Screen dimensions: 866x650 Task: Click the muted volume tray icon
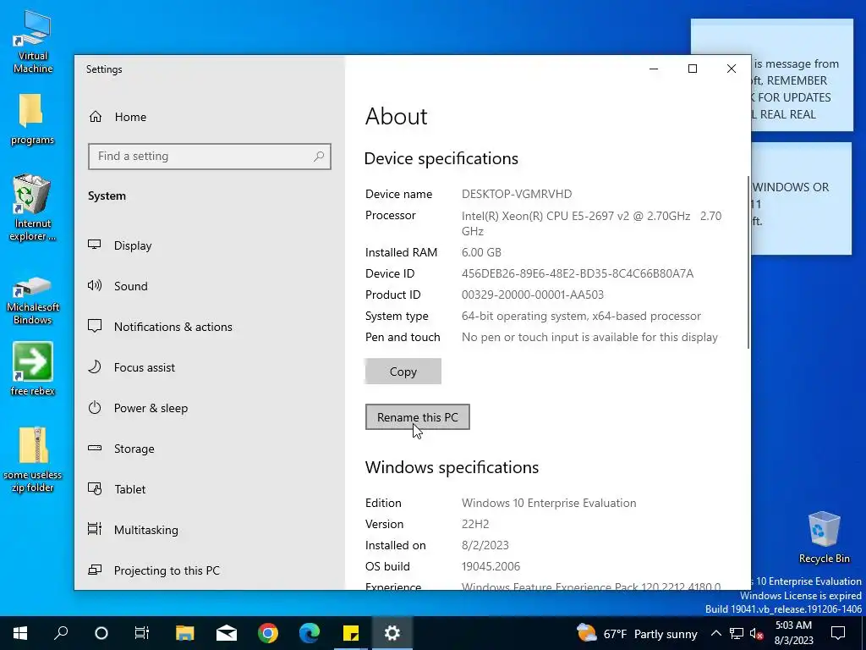click(x=756, y=633)
